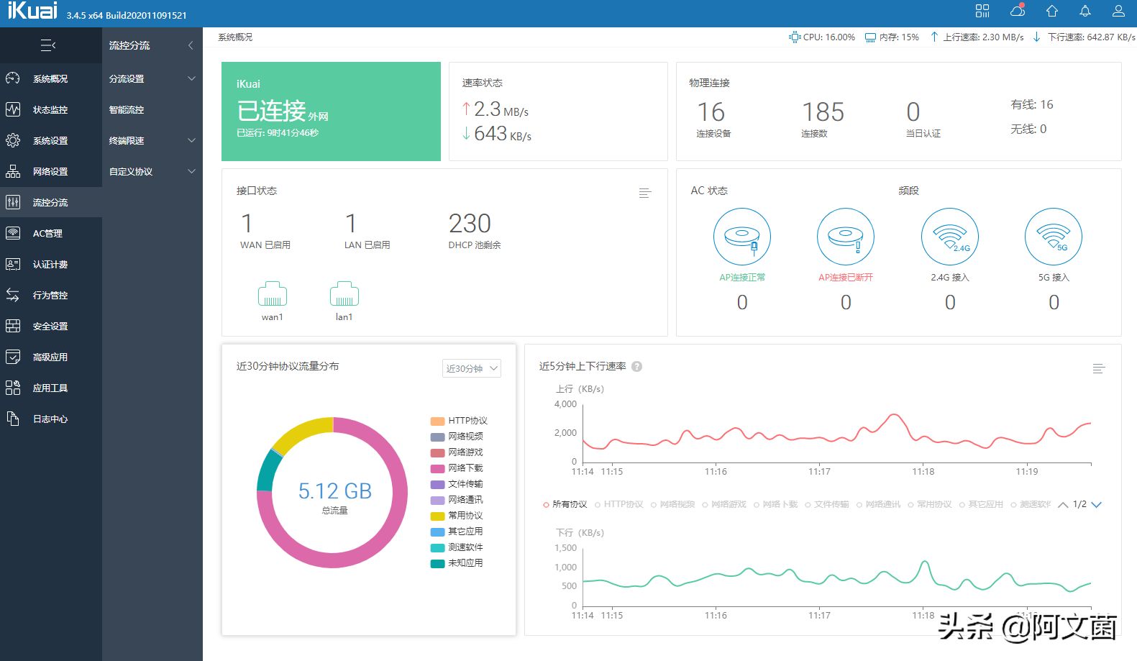Click the 5.12 GB donut chart center

coord(334,491)
